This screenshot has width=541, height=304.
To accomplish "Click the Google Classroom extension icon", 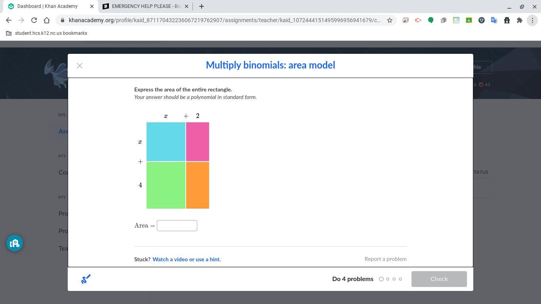I will (x=469, y=20).
